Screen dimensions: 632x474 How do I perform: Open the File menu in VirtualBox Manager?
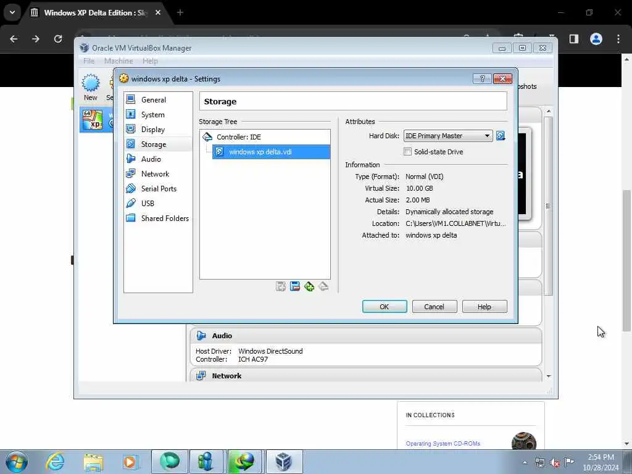(x=89, y=61)
